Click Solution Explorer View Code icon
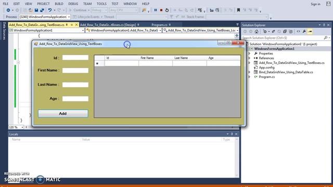333x187 pixels. [x=298, y=31]
